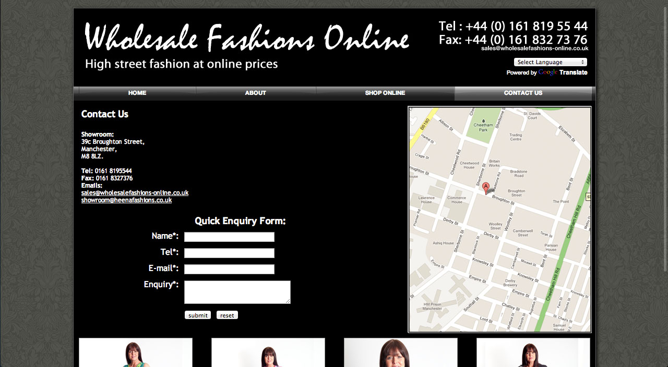Click the Google Translate logo

pos(563,72)
